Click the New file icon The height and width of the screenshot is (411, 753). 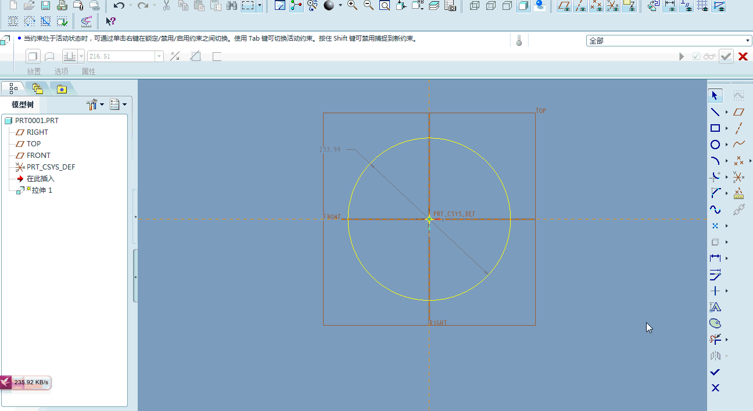click(x=13, y=6)
